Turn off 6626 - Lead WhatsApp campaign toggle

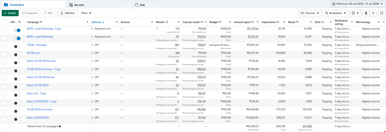pyautogui.click(x=17, y=38)
